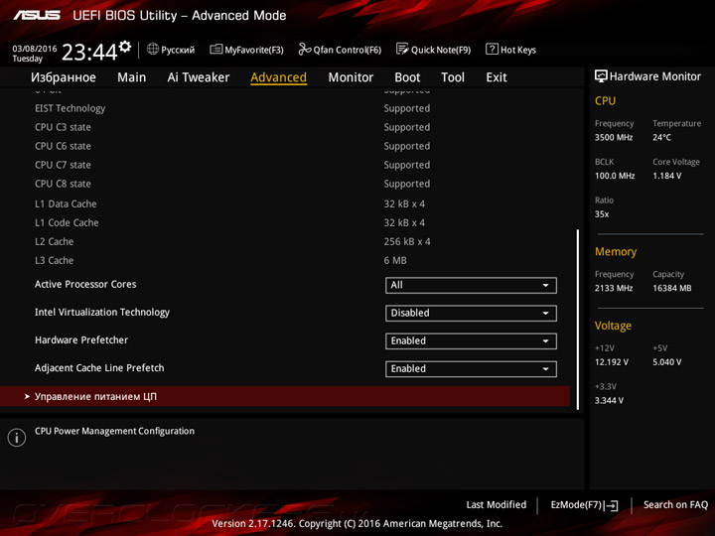Show the Hot Keys list

tap(511, 50)
